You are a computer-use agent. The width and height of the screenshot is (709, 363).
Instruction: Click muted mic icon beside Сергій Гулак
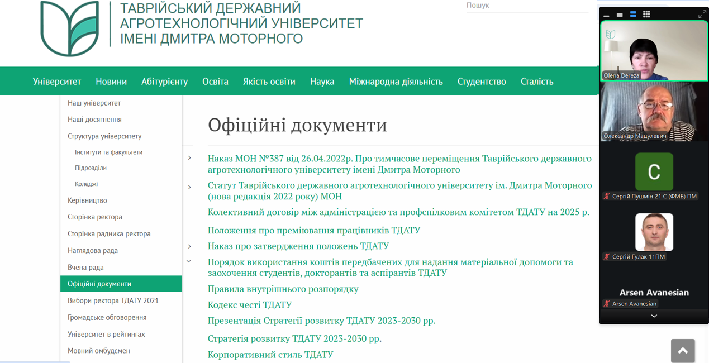(x=606, y=256)
